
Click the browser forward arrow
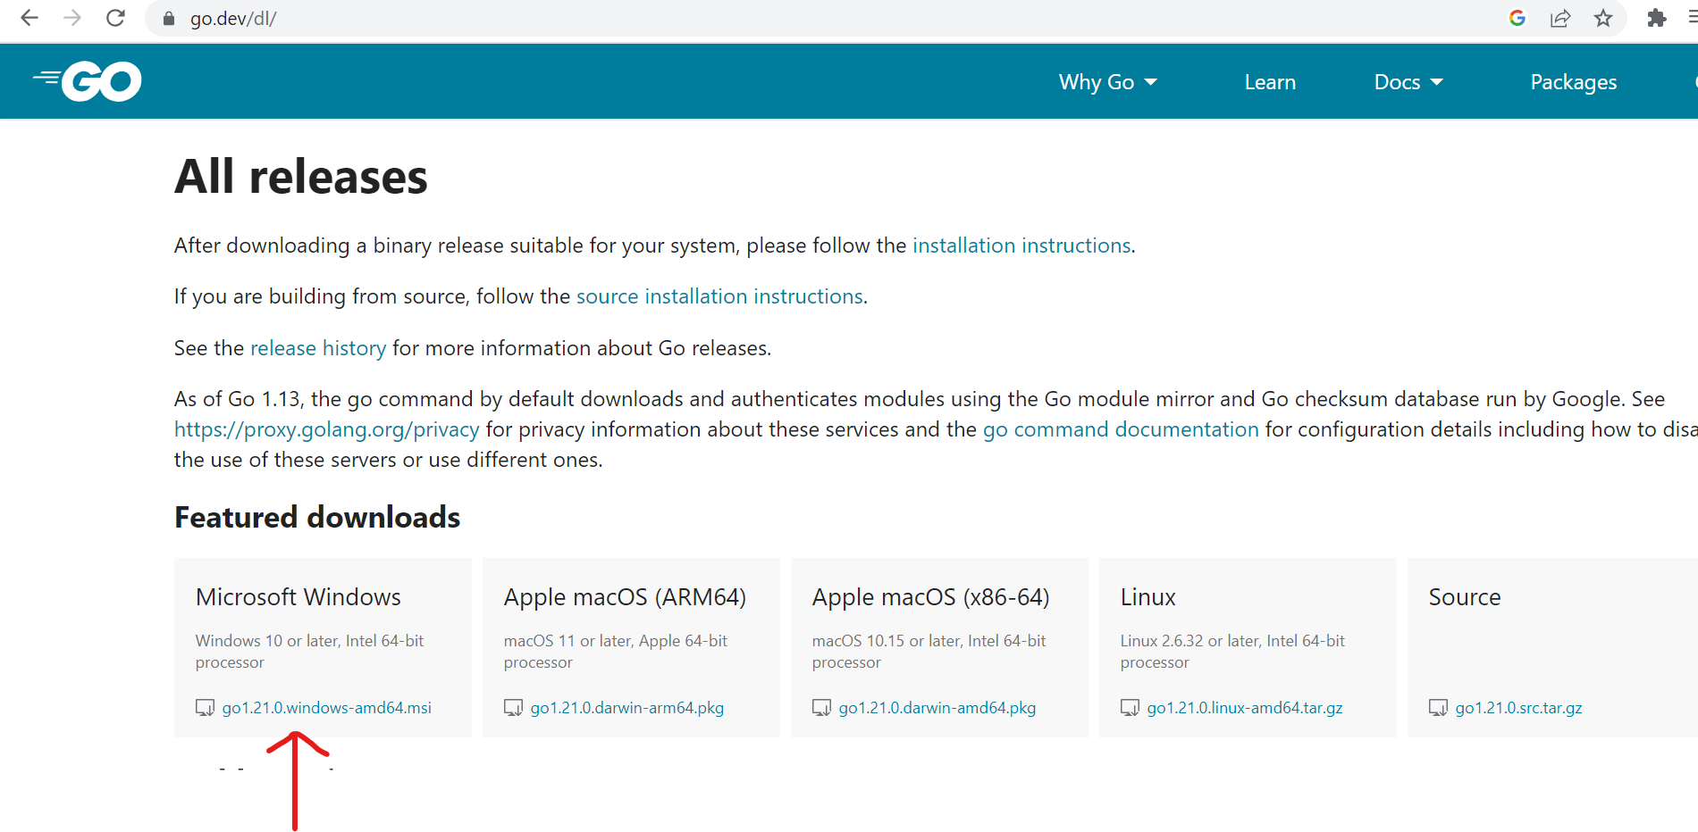72,18
